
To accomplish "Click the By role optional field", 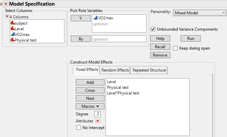I will (119, 39).
